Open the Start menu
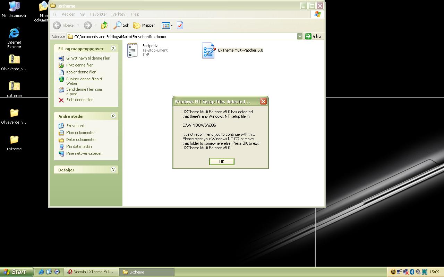Image resolution: width=444 pixels, height=277 pixels. 17,272
